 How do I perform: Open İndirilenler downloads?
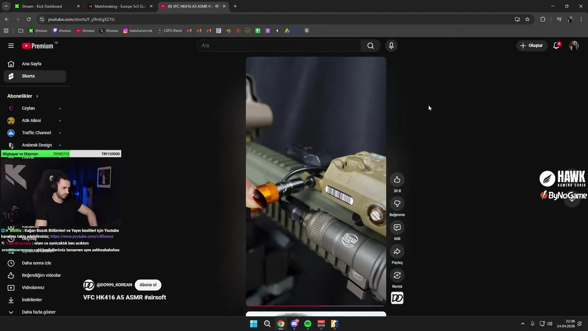(x=35, y=300)
